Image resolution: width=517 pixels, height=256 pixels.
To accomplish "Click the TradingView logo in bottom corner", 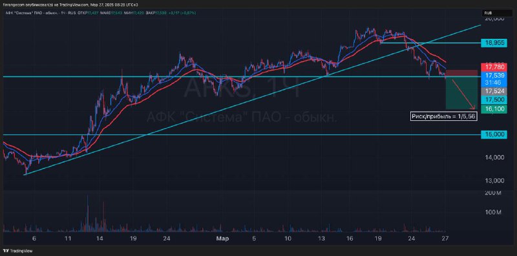I will click(19, 251).
